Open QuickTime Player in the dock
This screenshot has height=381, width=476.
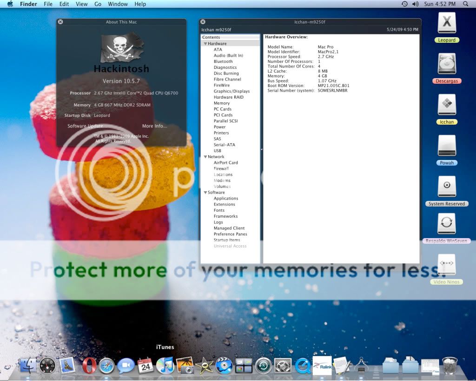click(303, 366)
